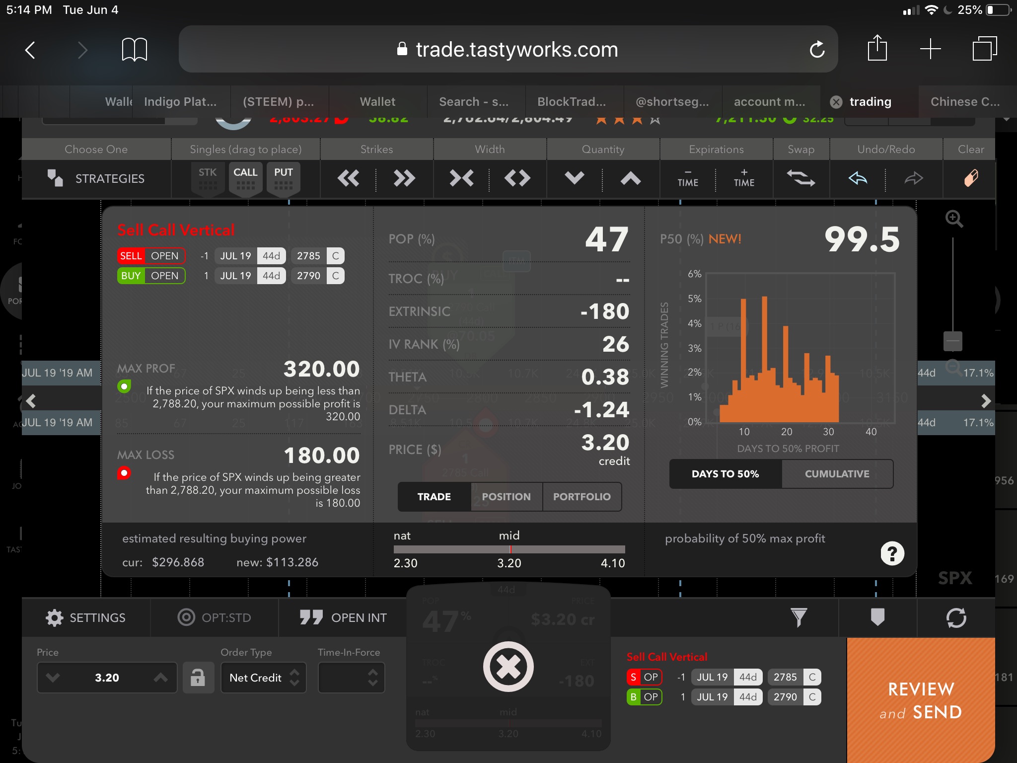The image size is (1017, 763).
Task: Shift strikes up with double right arrows
Action: coord(404,178)
